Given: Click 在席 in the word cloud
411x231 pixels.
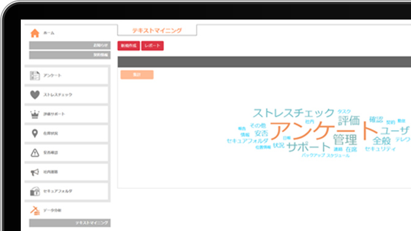Looking at the screenshot, I should [351, 150].
